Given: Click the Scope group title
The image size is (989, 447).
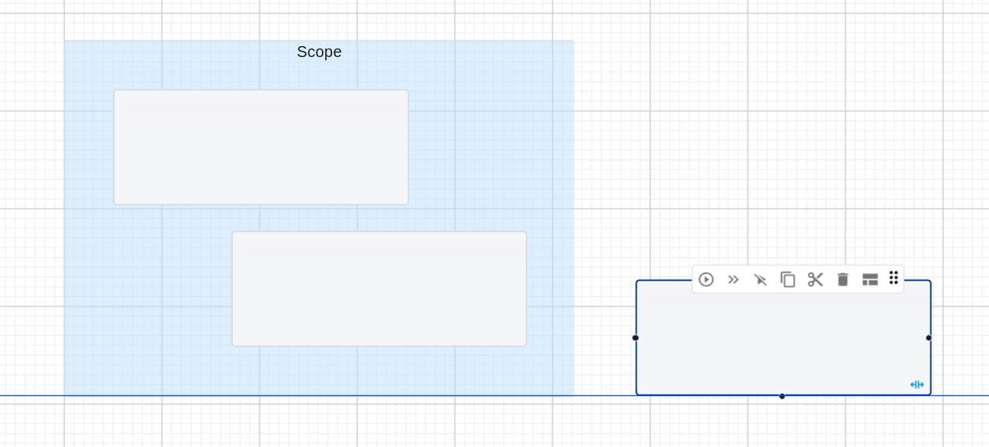Looking at the screenshot, I should [320, 52].
